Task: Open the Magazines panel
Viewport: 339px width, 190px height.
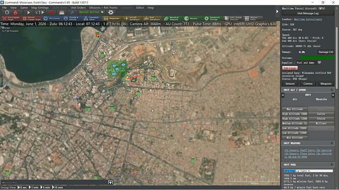Action: coord(112,18)
